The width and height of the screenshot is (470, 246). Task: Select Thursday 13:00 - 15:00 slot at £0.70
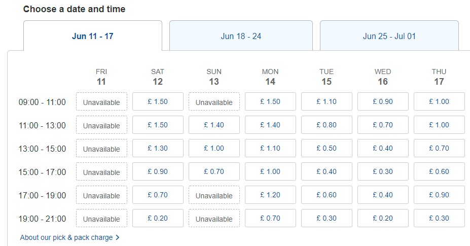[x=439, y=148]
